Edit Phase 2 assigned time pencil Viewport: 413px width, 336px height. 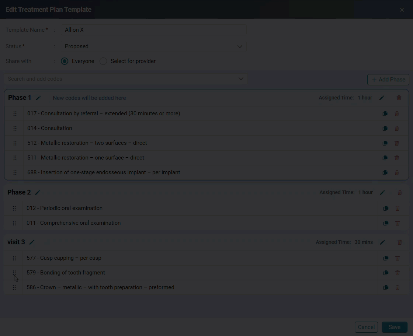pos(382,193)
